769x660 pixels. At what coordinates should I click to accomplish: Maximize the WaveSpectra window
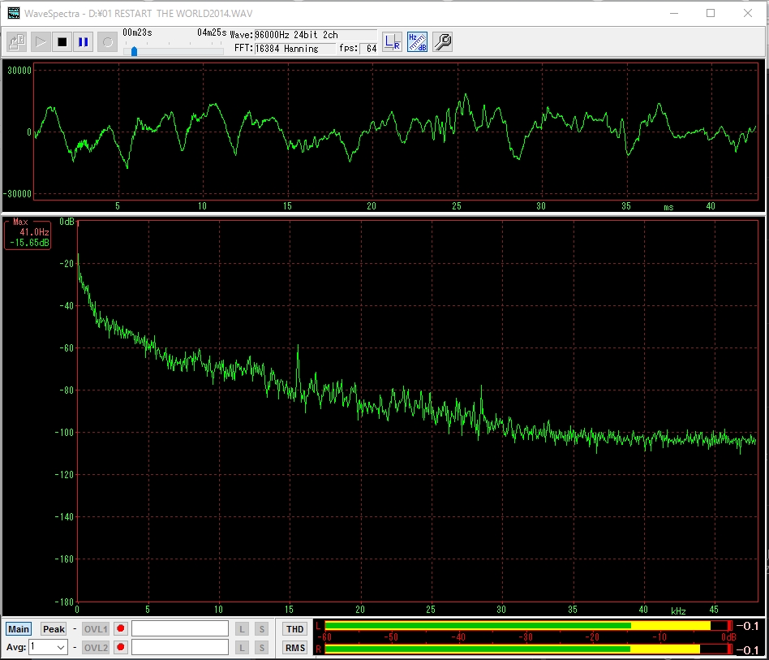tap(711, 13)
